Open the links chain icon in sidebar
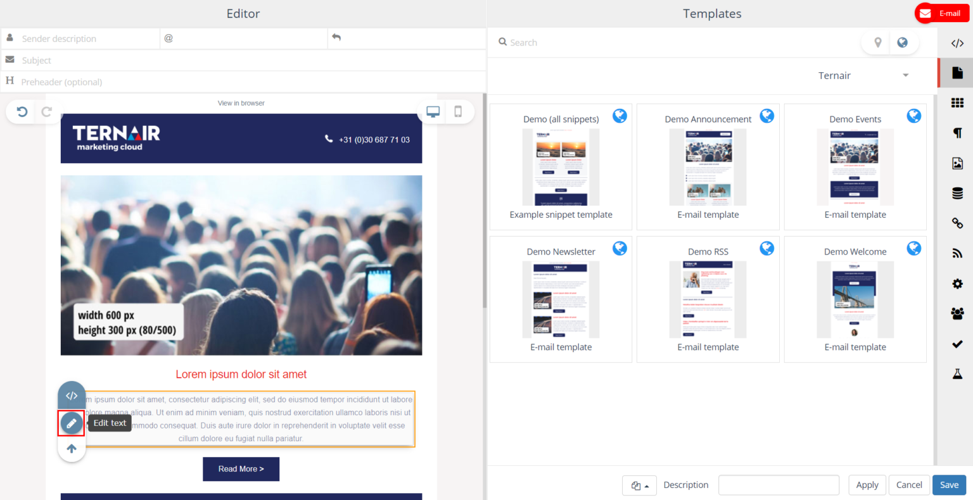Screen dimensions: 973x500 (x=957, y=223)
